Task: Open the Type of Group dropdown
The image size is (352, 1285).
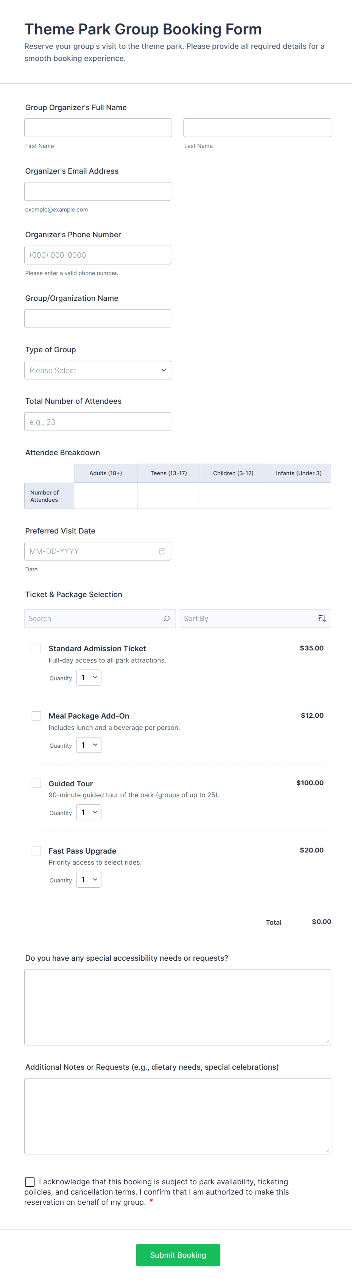Action: pos(98,370)
